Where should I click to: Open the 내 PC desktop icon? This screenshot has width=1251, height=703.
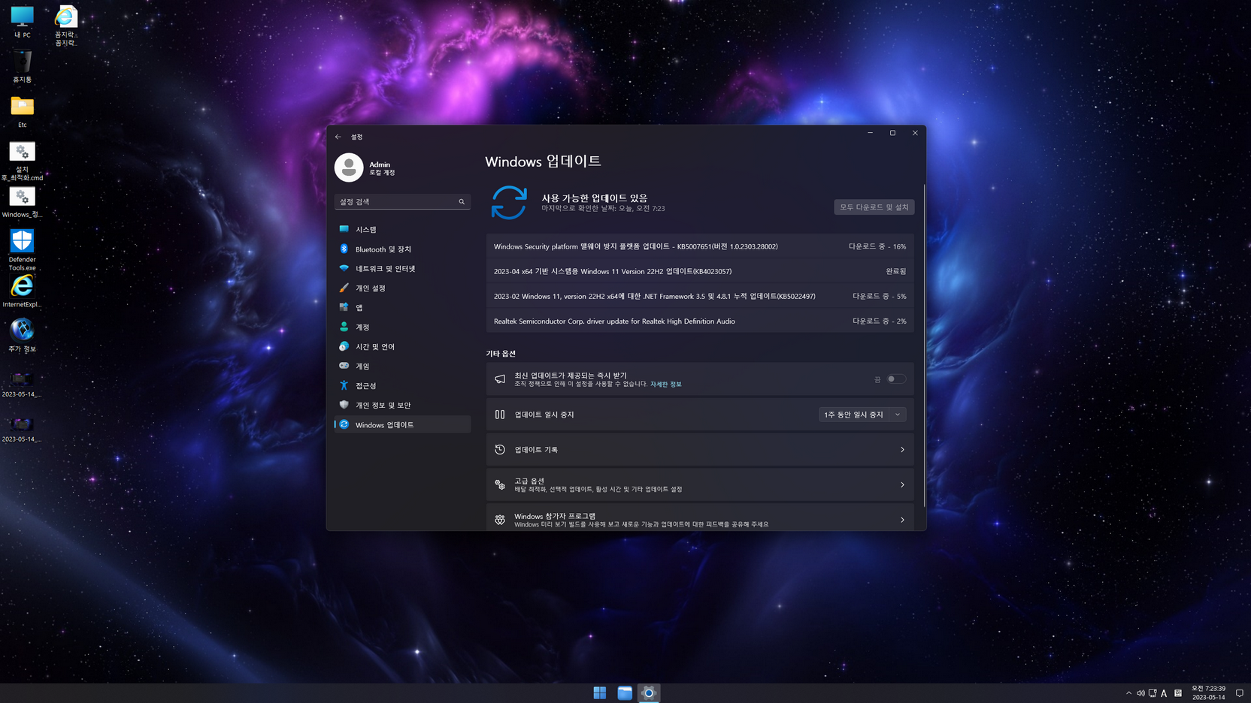pyautogui.click(x=22, y=21)
